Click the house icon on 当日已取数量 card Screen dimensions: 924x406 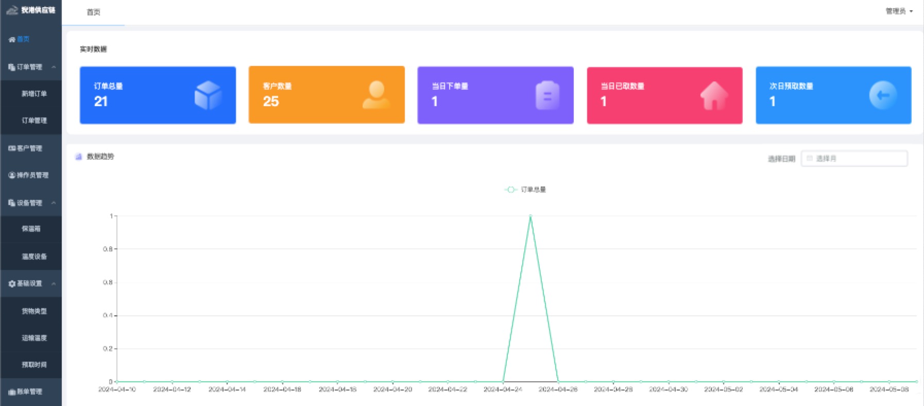714,95
